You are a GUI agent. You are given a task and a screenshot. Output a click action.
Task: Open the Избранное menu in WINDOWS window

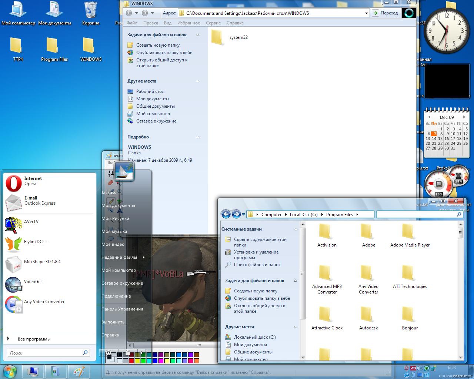[x=188, y=23]
